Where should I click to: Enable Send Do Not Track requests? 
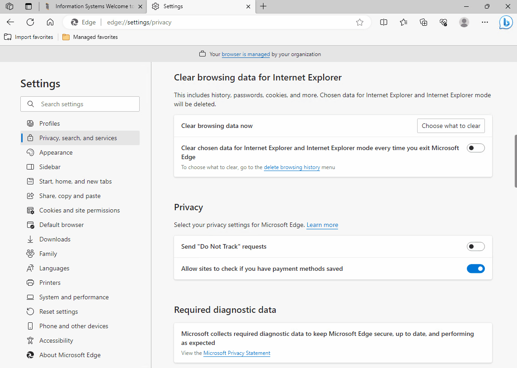[475, 246]
